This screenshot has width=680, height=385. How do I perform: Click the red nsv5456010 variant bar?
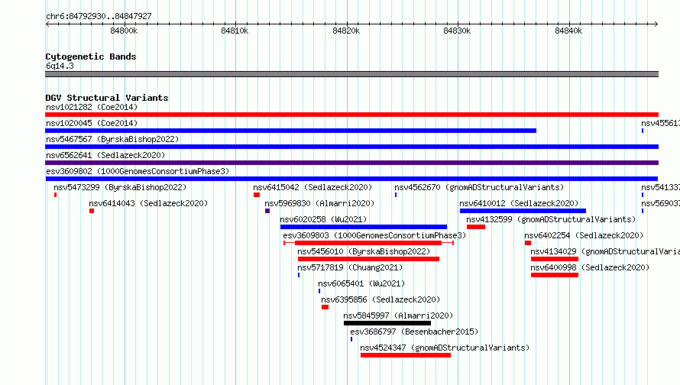[368, 259]
